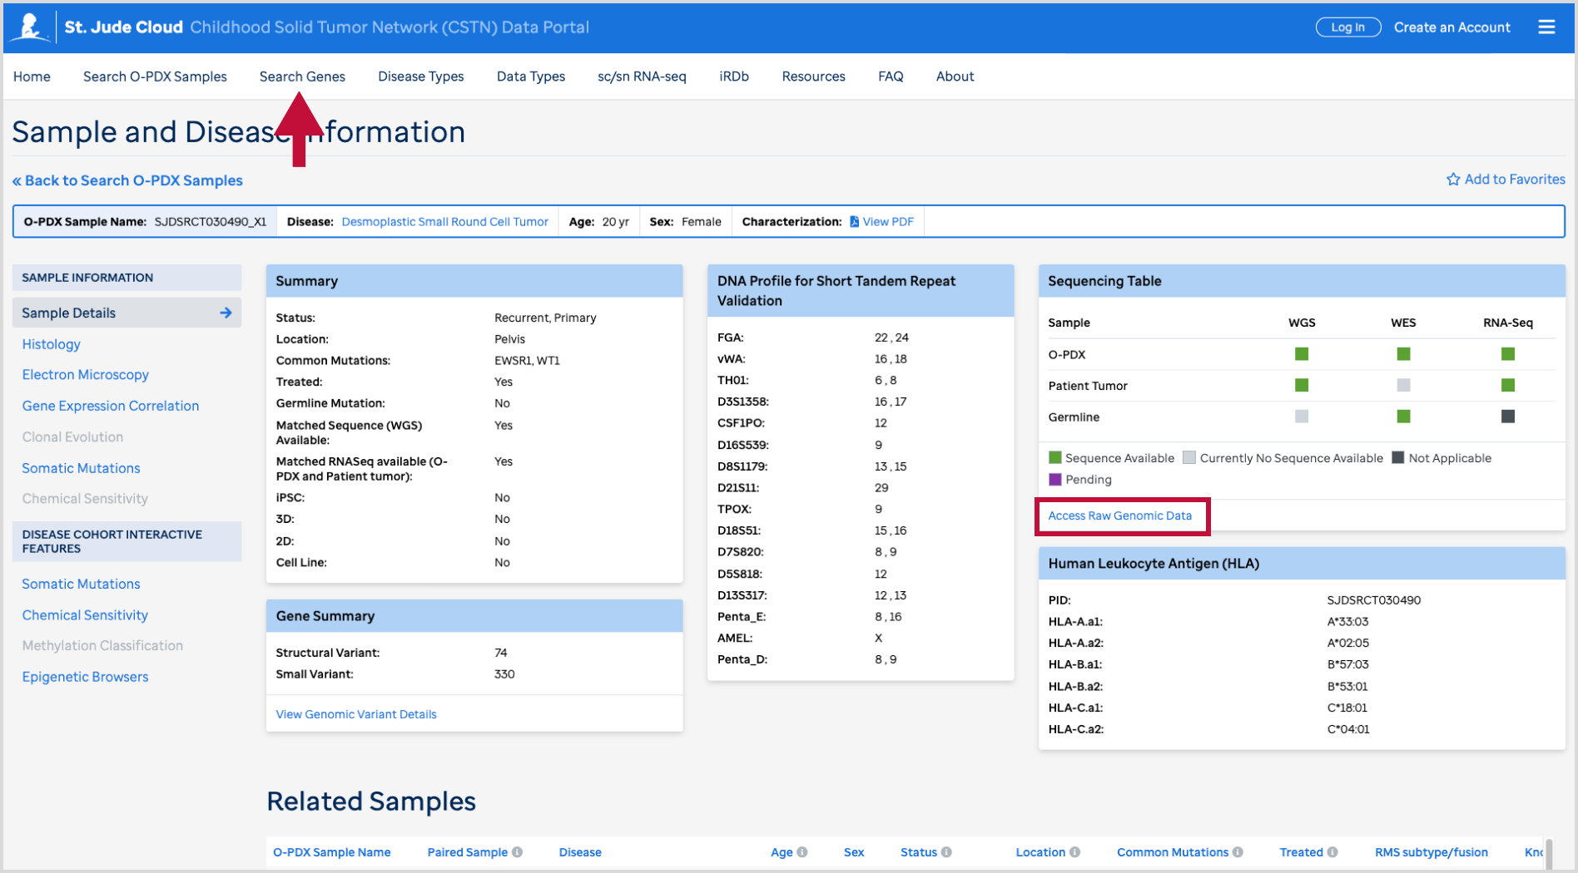The image size is (1578, 873).
Task: Open Electron Microscopy sidebar section
Action: pyautogui.click(x=85, y=375)
